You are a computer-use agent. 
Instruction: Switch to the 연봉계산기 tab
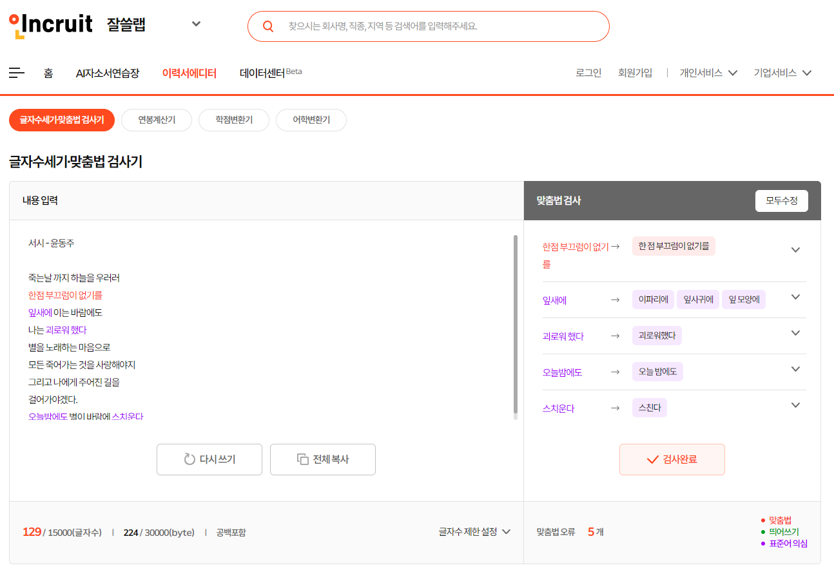click(156, 120)
